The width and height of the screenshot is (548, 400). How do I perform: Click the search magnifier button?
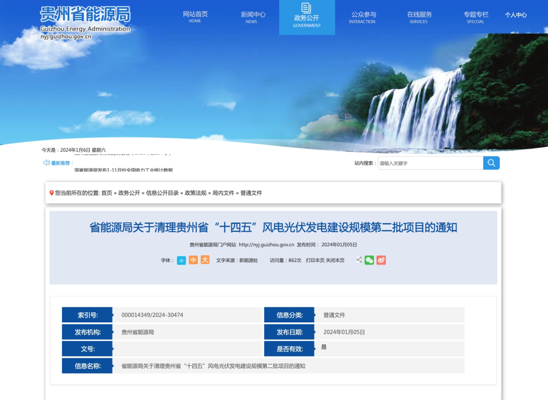click(x=491, y=163)
